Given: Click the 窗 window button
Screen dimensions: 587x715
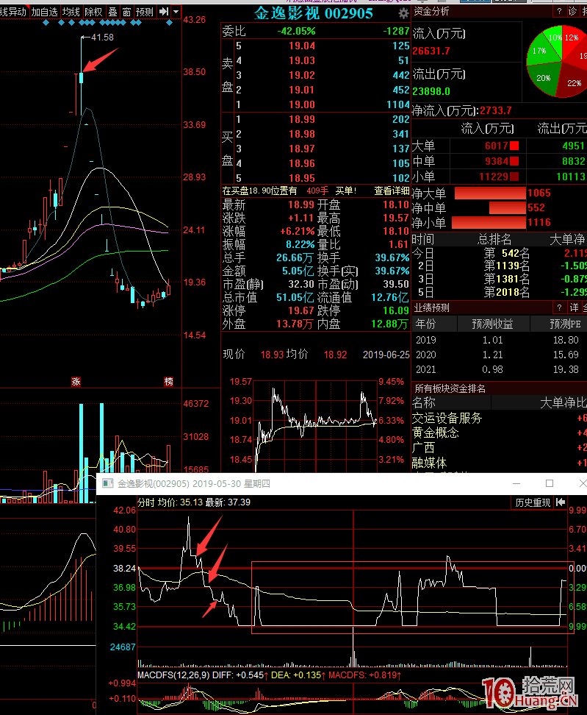Looking at the screenshot, I should pos(126,12).
